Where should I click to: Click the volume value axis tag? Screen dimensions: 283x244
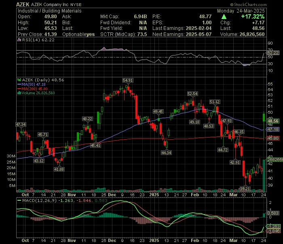pyautogui.click(x=275, y=160)
